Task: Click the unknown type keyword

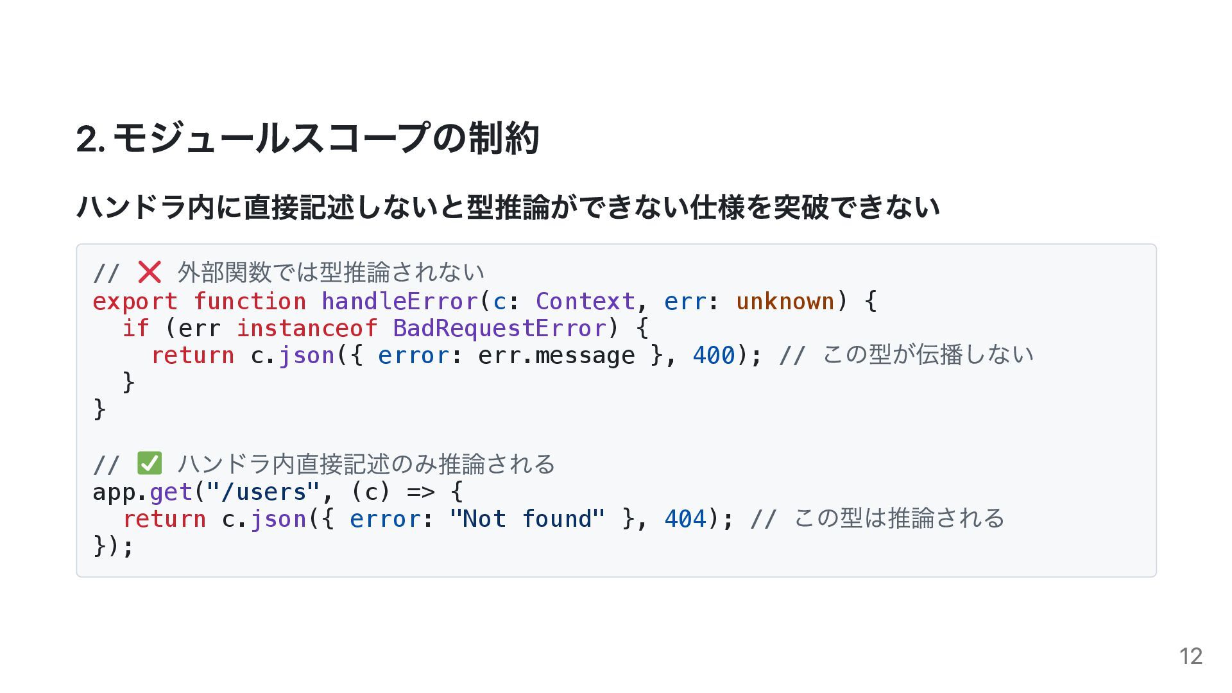Action: click(785, 301)
